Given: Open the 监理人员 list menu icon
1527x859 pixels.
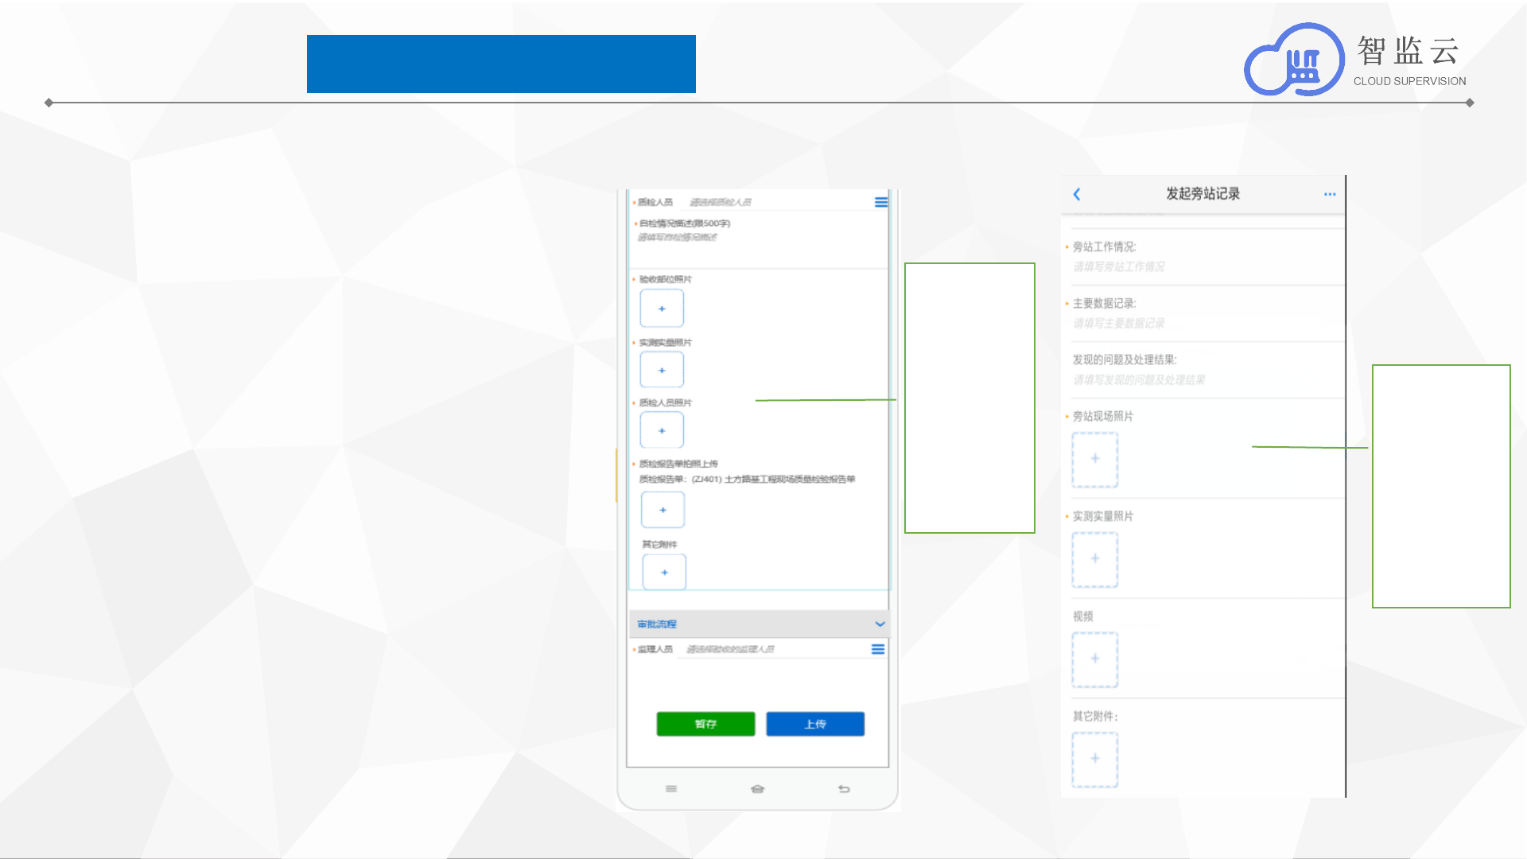Looking at the screenshot, I should pyautogui.click(x=877, y=649).
